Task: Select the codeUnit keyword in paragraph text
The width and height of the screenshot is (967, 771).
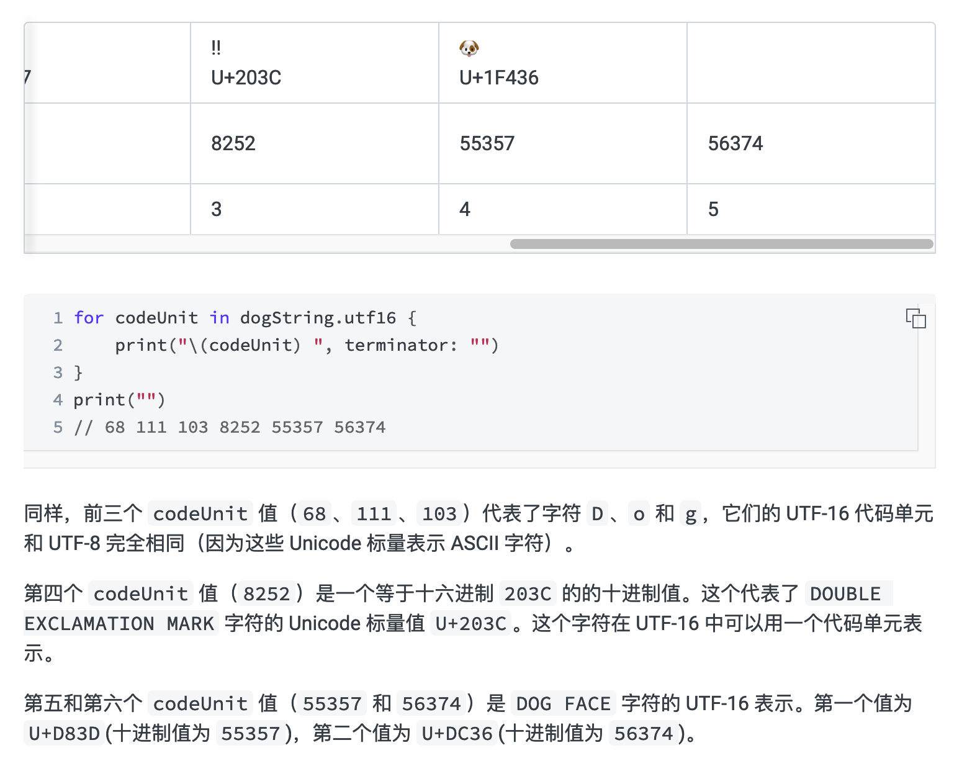Action: (x=199, y=513)
